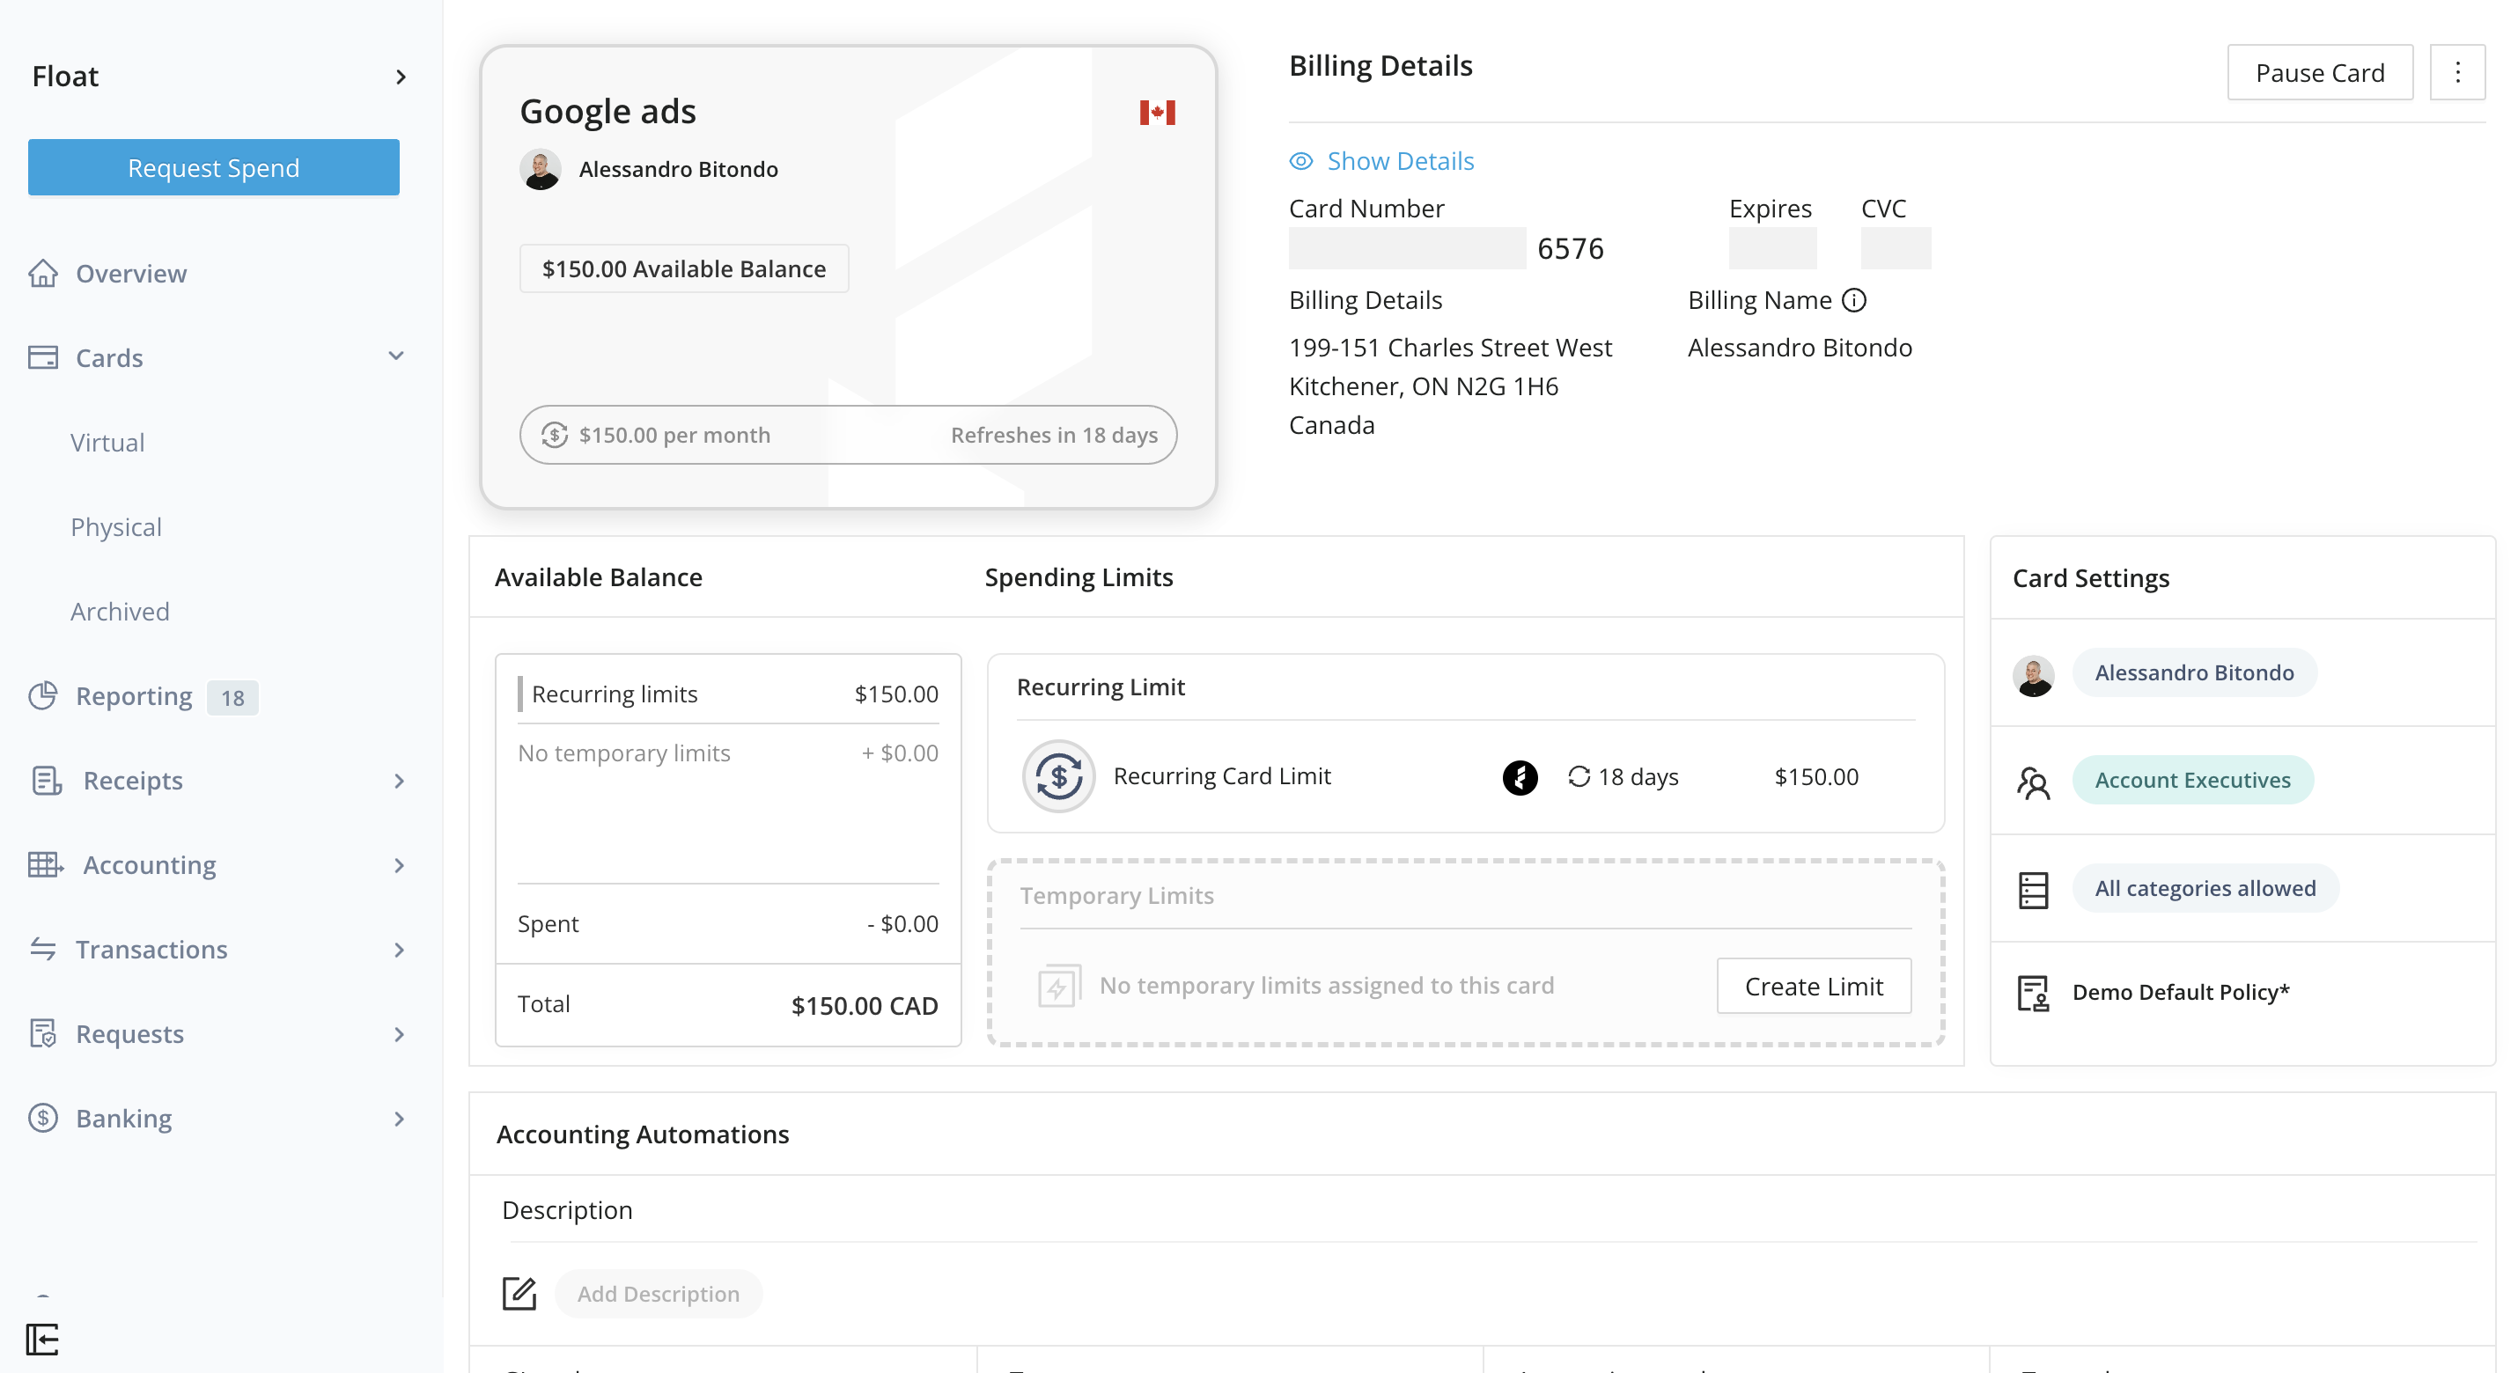
Task: Switch to the Virtual cards view
Action: (x=107, y=442)
